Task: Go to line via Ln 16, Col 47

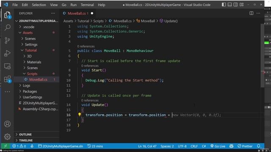Action: pos(147,146)
